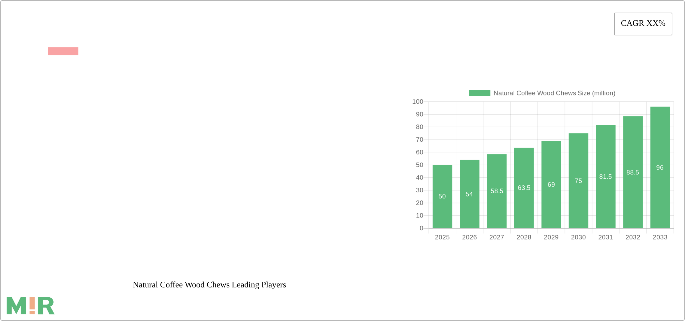Select the 2033 bar labeled 96
Image resolution: width=685 pixels, height=321 pixels.
(660, 167)
